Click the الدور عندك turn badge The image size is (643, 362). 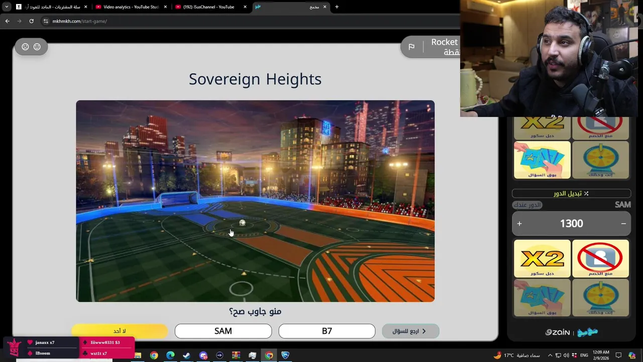coord(527,205)
